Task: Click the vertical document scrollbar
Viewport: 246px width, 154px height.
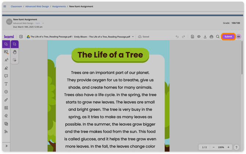Action: click(x=242, y=57)
